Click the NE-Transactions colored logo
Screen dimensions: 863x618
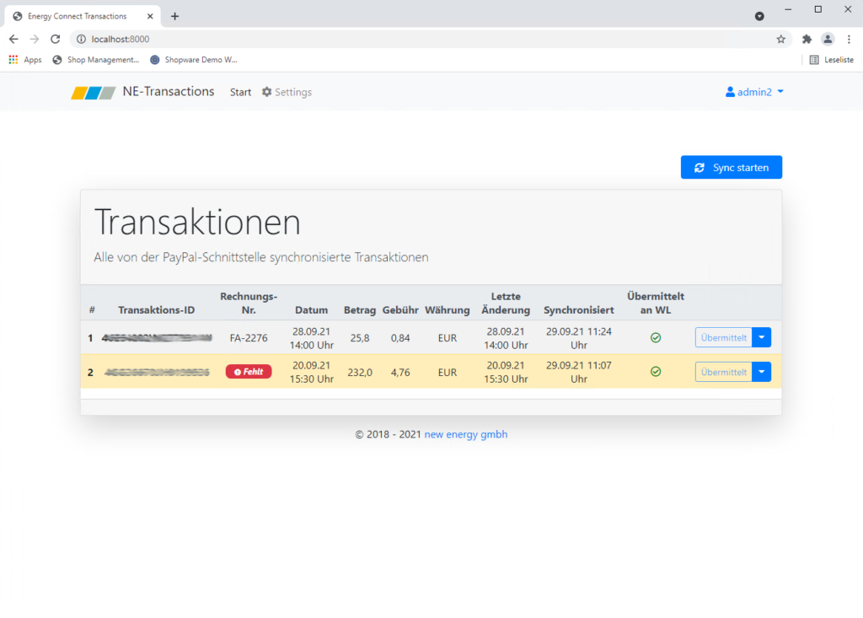(x=93, y=93)
